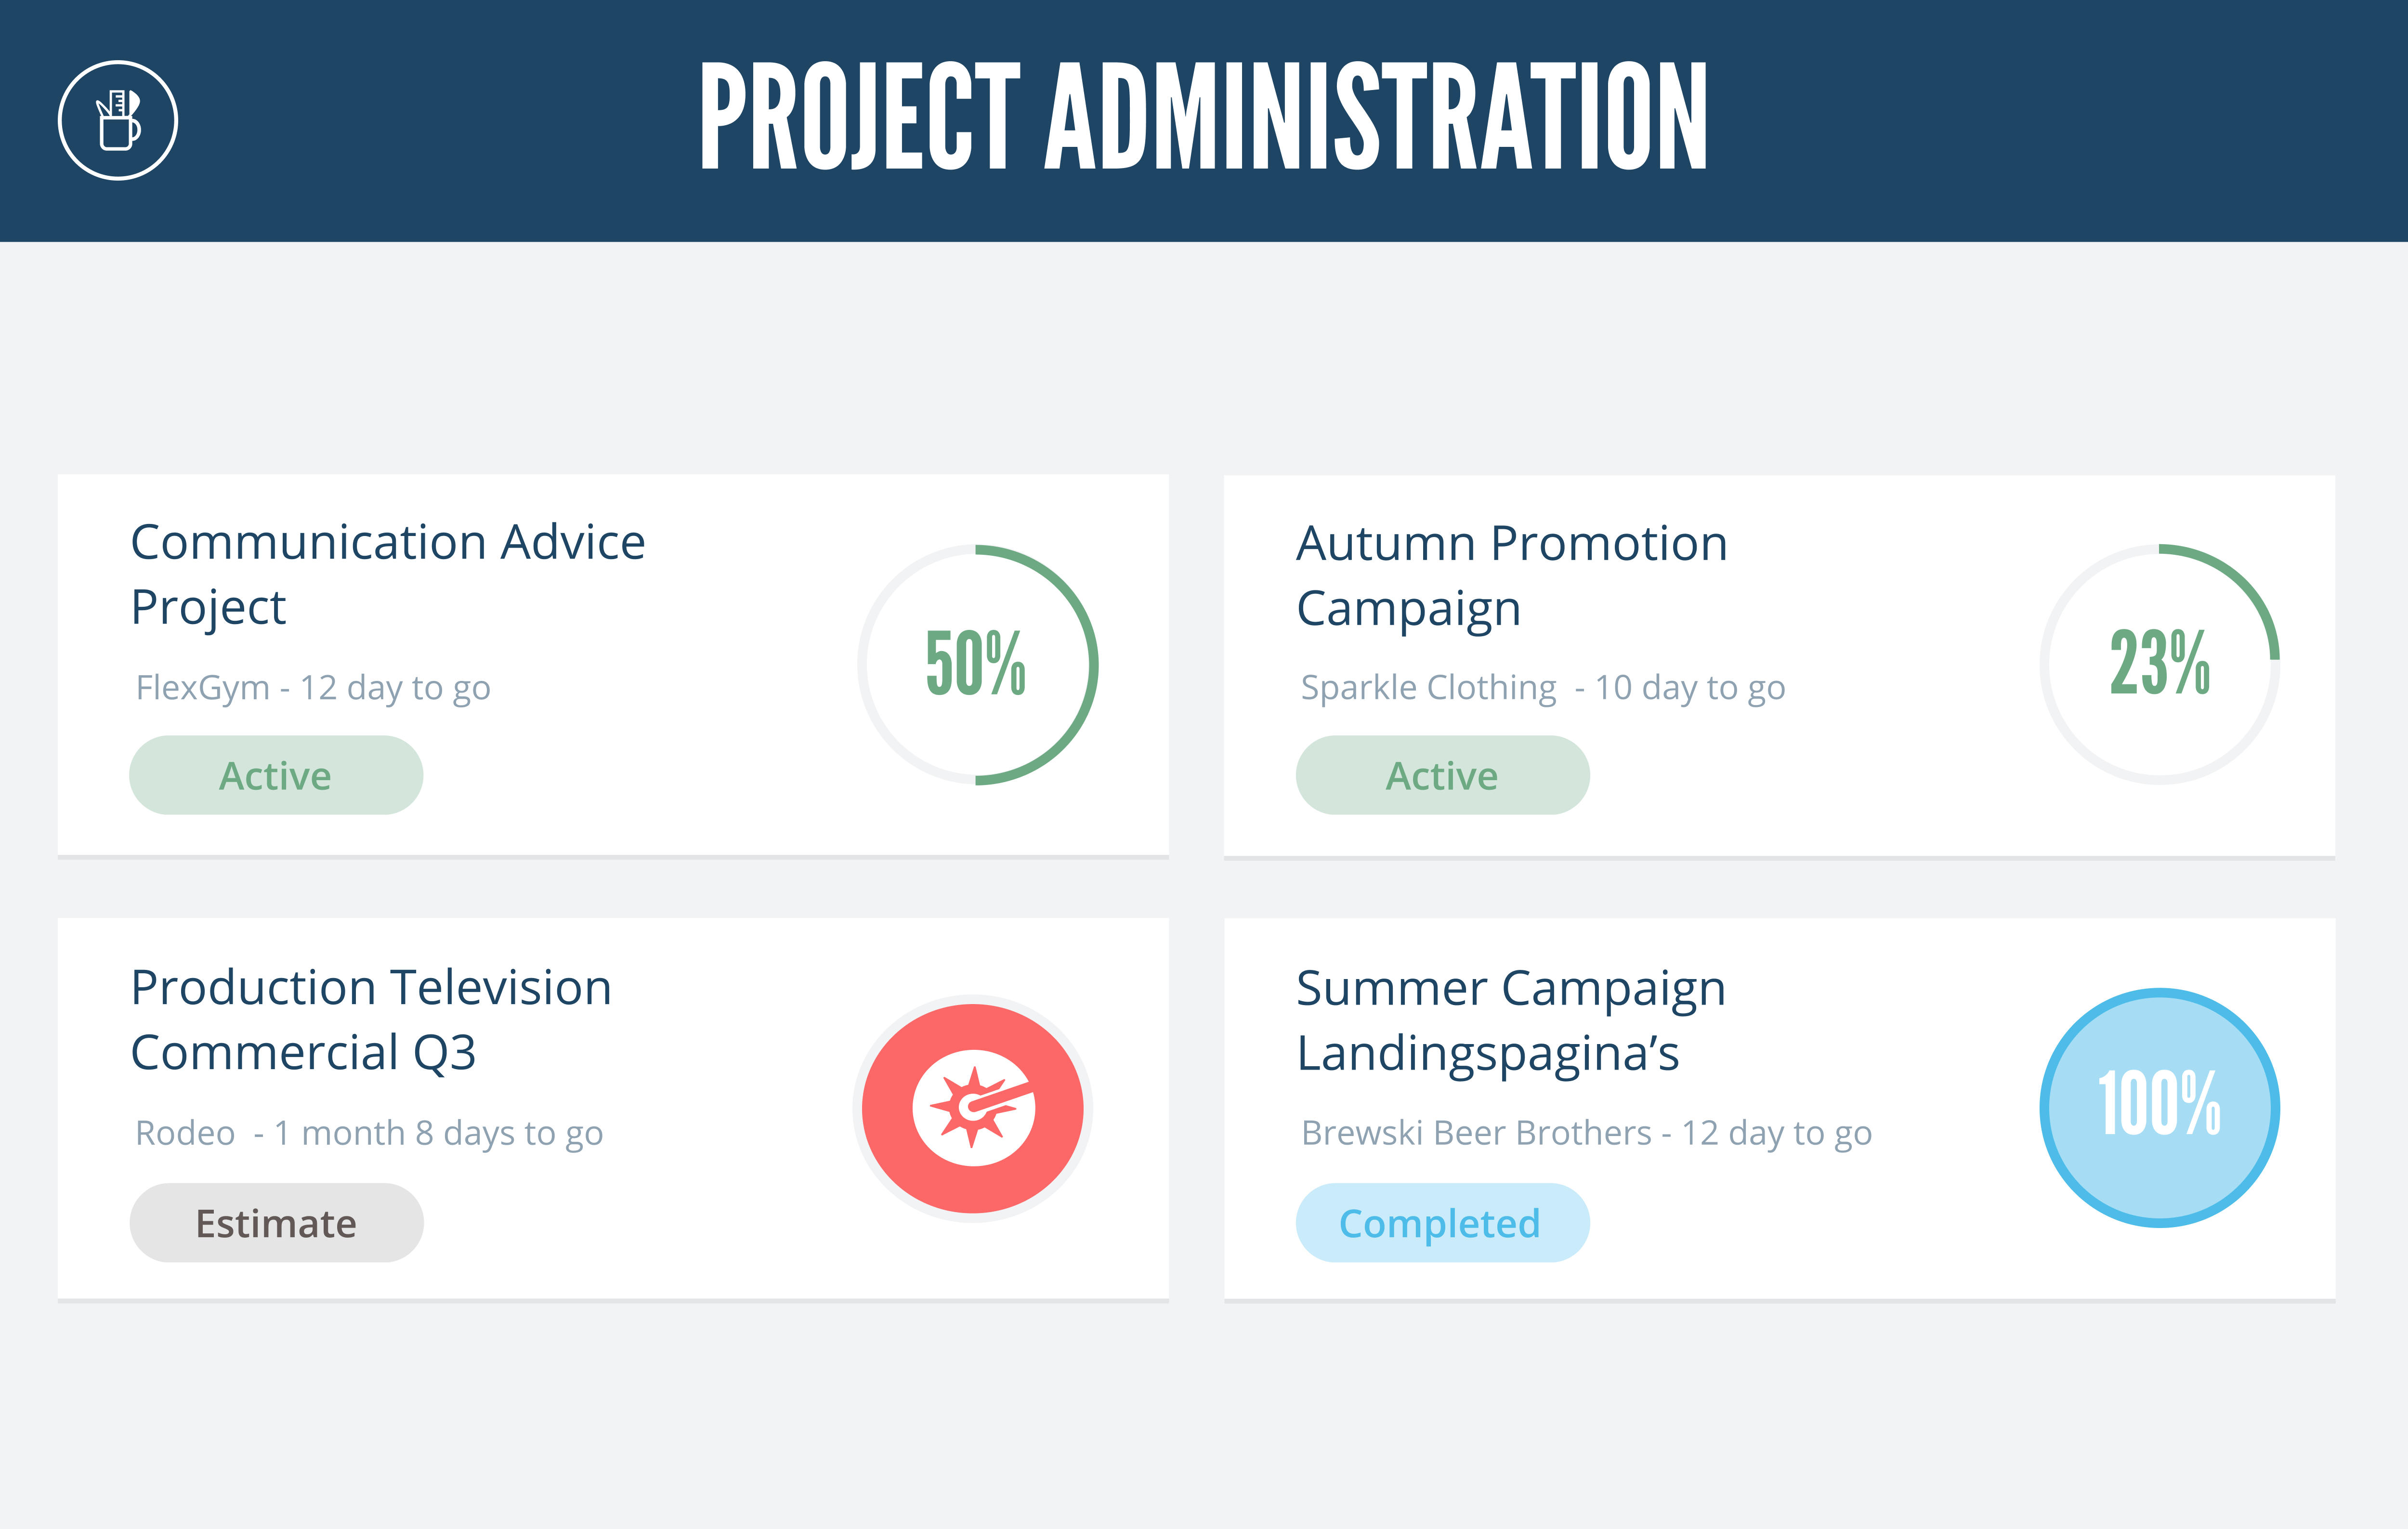Click the 1 month 8 days to go text
The image size is (2408, 1529).
pos(438,1133)
